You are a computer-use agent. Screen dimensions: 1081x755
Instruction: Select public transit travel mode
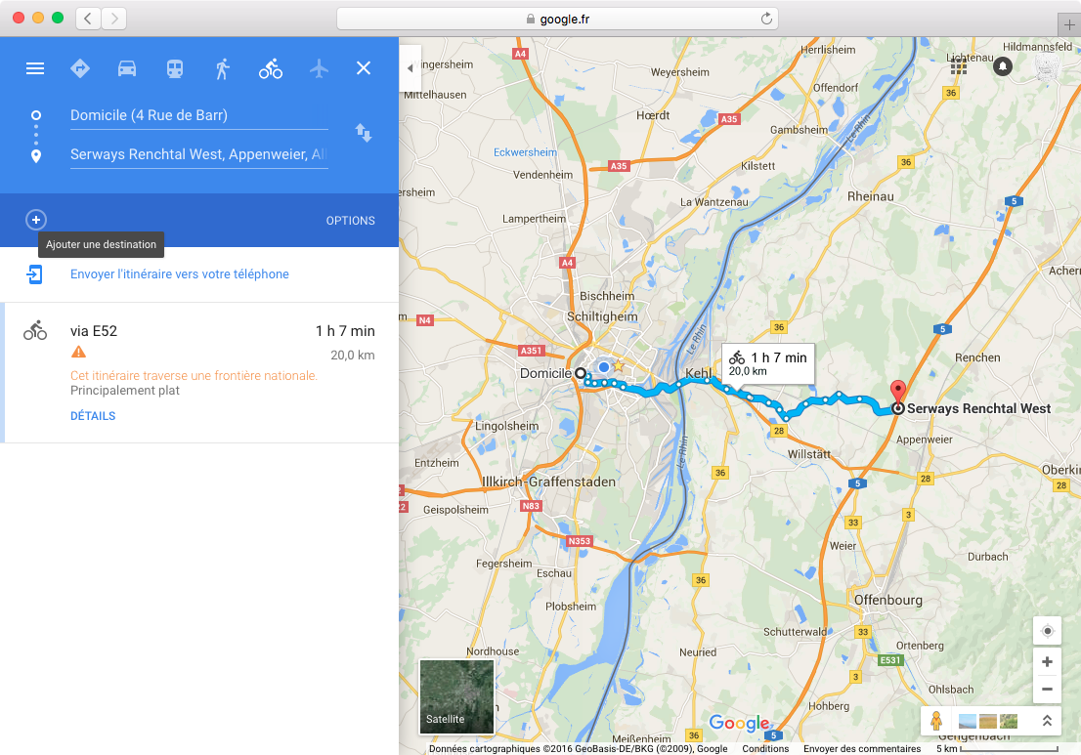(x=175, y=68)
